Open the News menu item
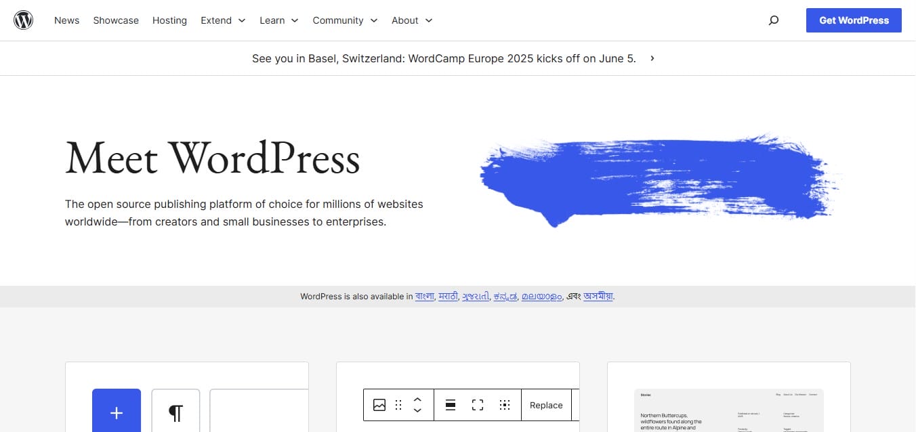 click(66, 20)
